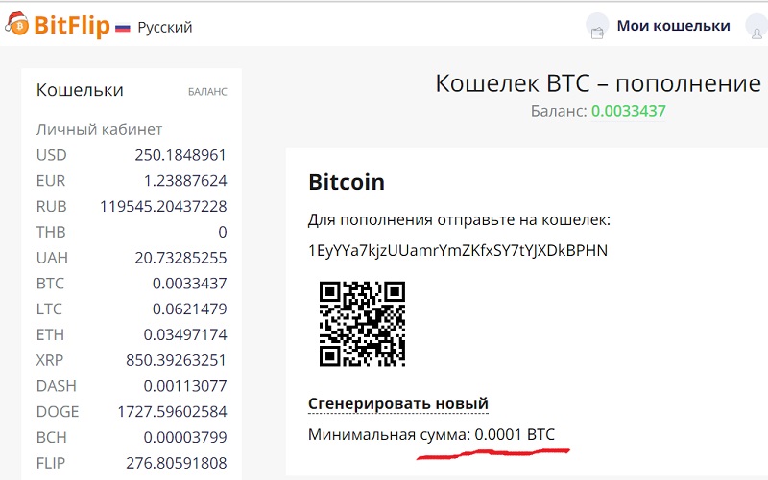Open the BTC wallet in sidebar
Image resolution: width=768 pixels, height=480 pixels.
pyautogui.click(x=132, y=284)
